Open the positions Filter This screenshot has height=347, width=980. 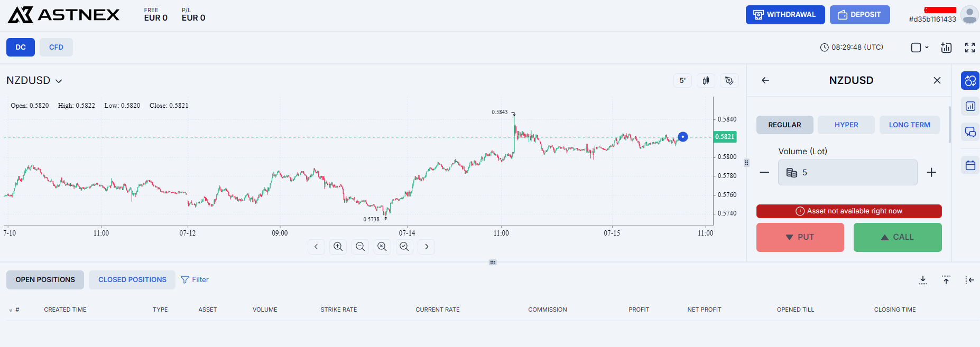click(x=195, y=280)
